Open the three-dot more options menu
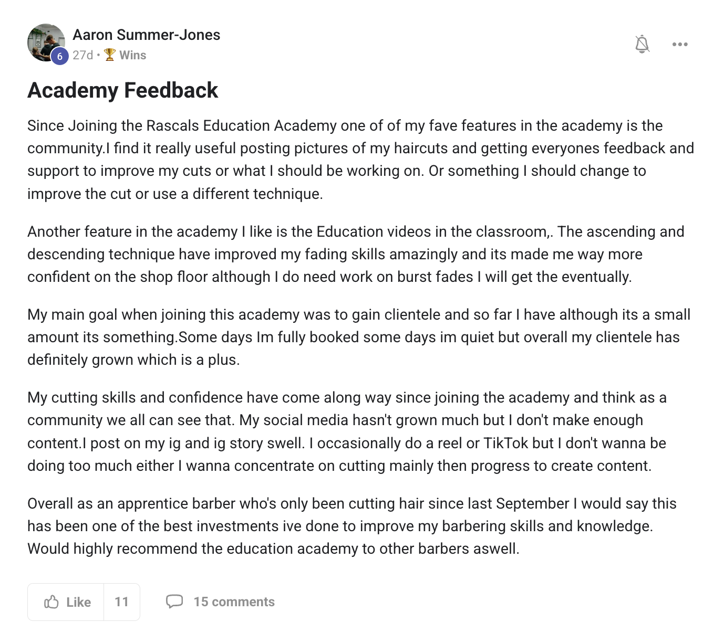This screenshot has width=724, height=633. tap(680, 44)
